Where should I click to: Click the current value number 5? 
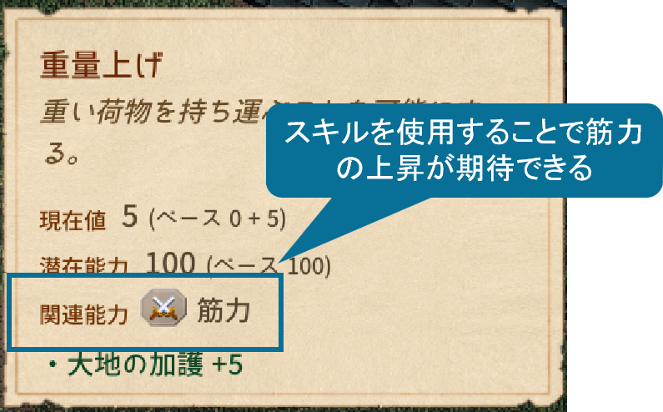coord(130,216)
